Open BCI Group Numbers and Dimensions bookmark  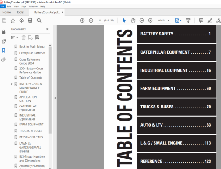32,159
